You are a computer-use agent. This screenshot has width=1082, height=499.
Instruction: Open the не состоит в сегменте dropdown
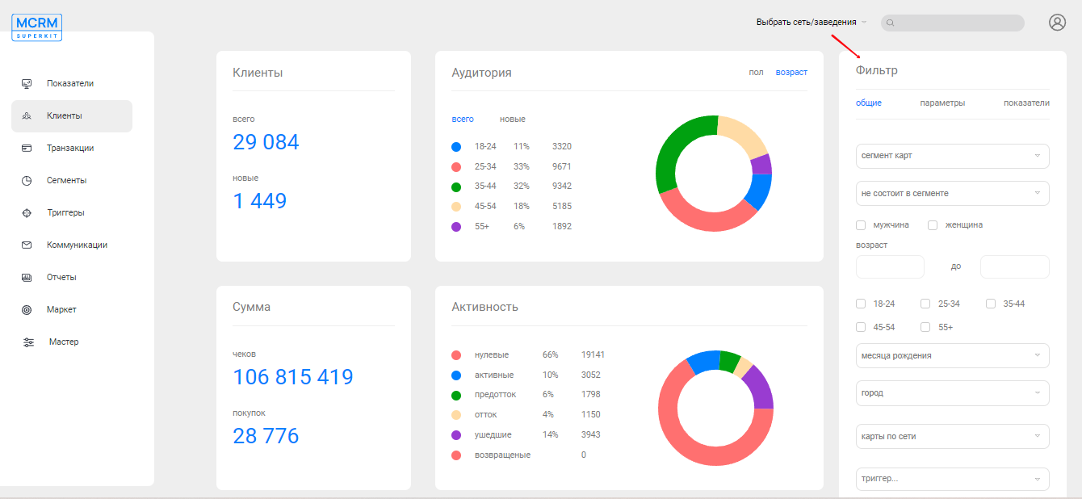[953, 193]
